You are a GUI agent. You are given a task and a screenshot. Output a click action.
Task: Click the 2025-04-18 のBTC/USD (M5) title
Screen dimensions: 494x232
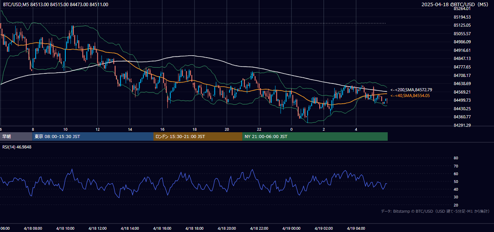pos(456,5)
